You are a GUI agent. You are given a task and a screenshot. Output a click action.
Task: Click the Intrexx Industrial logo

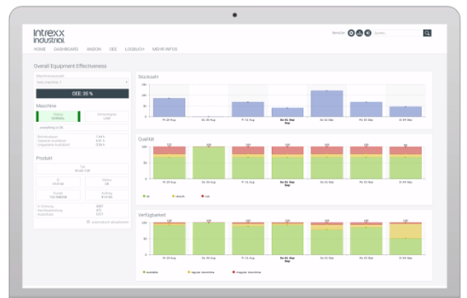pyautogui.click(x=49, y=36)
